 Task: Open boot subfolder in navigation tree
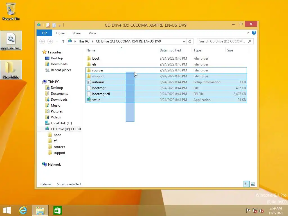(x=57, y=135)
